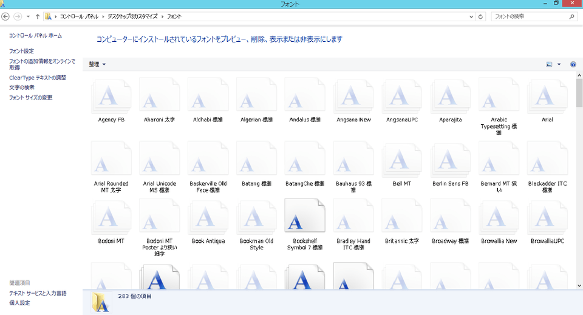Select the Agency FB font icon

[x=111, y=96]
